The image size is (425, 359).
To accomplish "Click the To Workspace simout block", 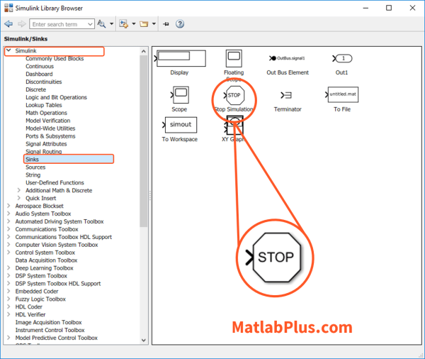I will 180,125.
